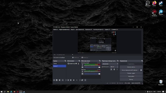Click duration input field 300 ms

coord(113,67)
